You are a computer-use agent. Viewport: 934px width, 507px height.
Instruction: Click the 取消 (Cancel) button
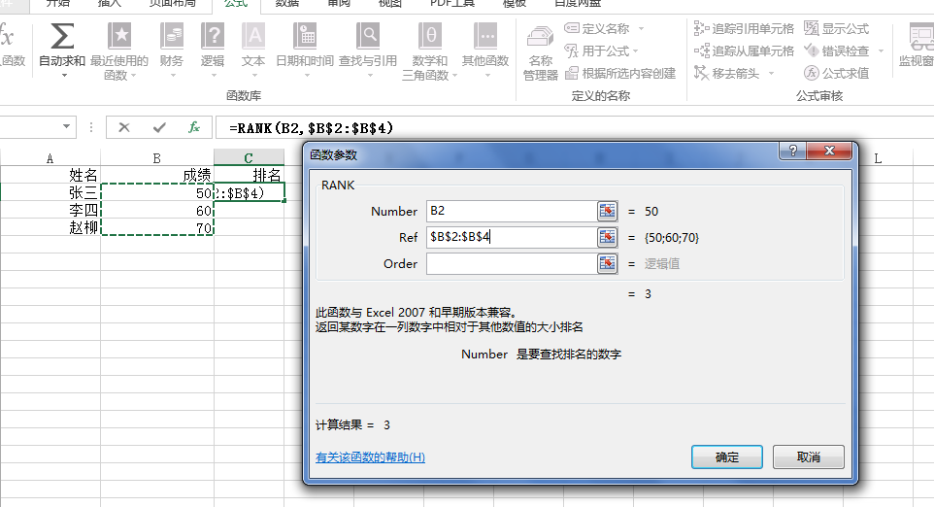(809, 456)
